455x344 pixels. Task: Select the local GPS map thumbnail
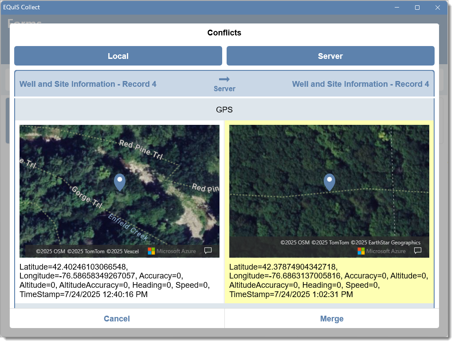pyautogui.click(x=120, y=191)
